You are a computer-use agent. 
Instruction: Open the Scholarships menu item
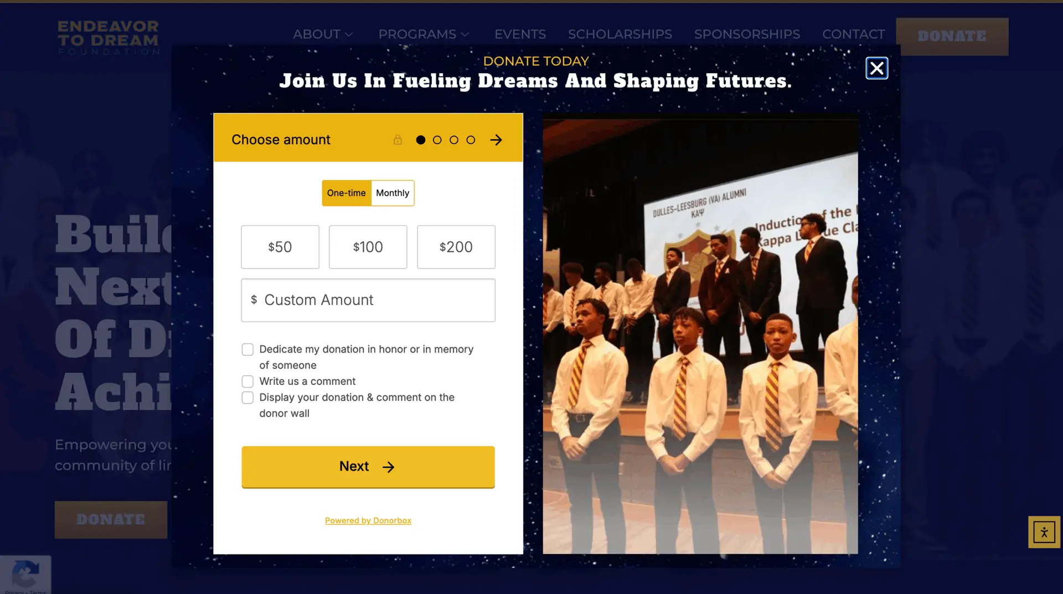[x=620, y=34]
